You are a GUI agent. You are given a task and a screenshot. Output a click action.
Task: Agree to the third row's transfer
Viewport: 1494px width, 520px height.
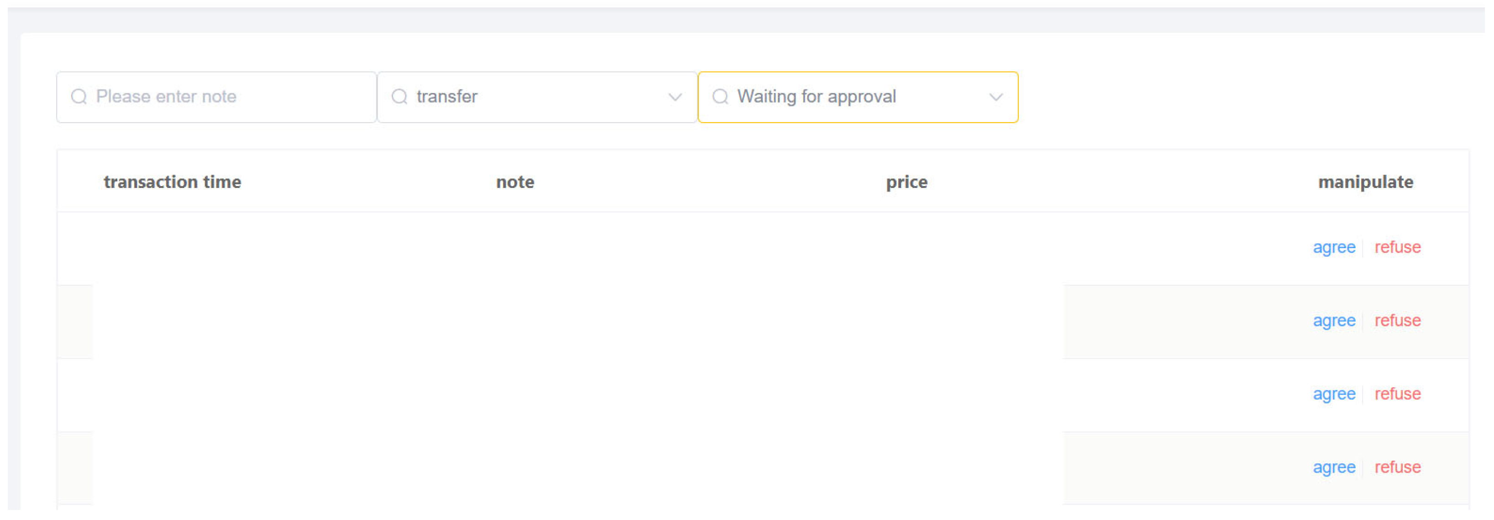pyautogui.click(x=1334, y=395)
